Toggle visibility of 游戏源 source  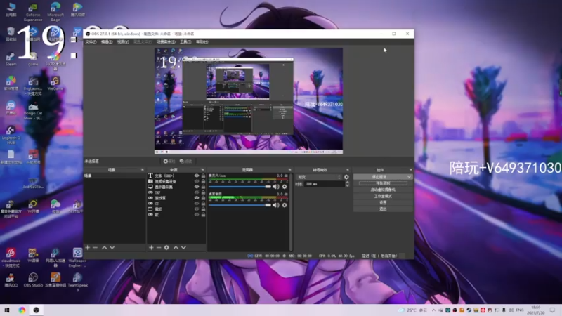pos(197,198)
